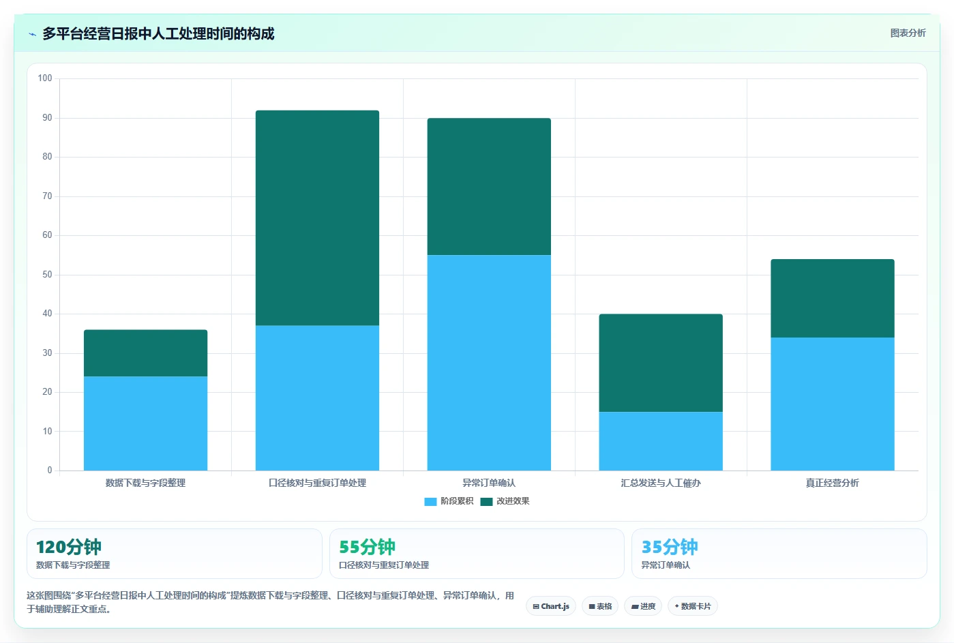
Task: Click the Chart.js tag
Action: [x=551, y=606]
